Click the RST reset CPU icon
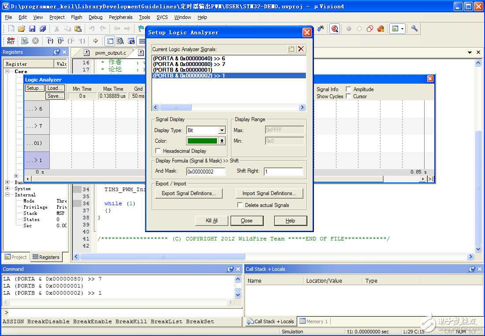485x336 pixels. 11,41
